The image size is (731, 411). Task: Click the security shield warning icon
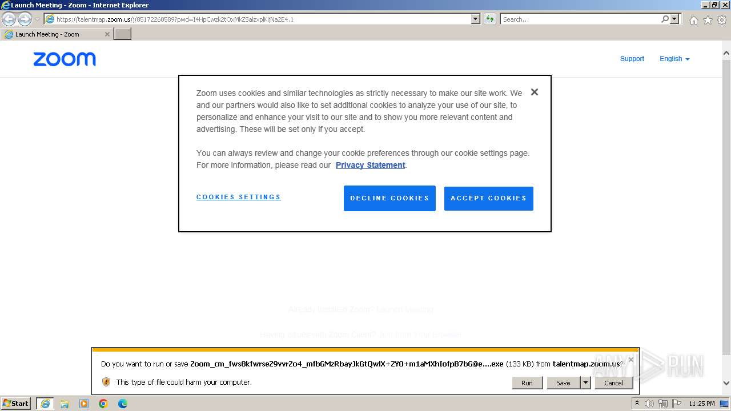click(x=106, y=382)
